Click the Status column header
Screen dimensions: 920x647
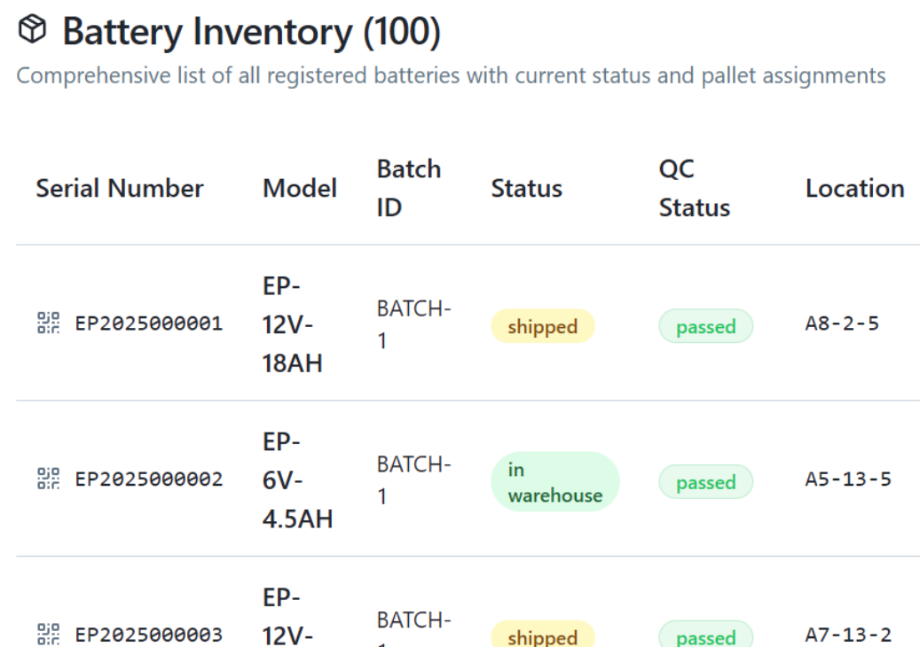[x=526, y=188]
